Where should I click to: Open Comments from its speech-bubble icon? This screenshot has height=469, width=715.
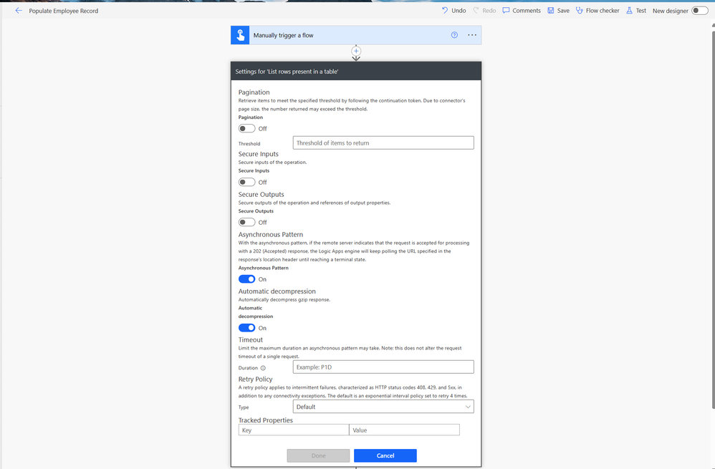click(x=506, y=10)
